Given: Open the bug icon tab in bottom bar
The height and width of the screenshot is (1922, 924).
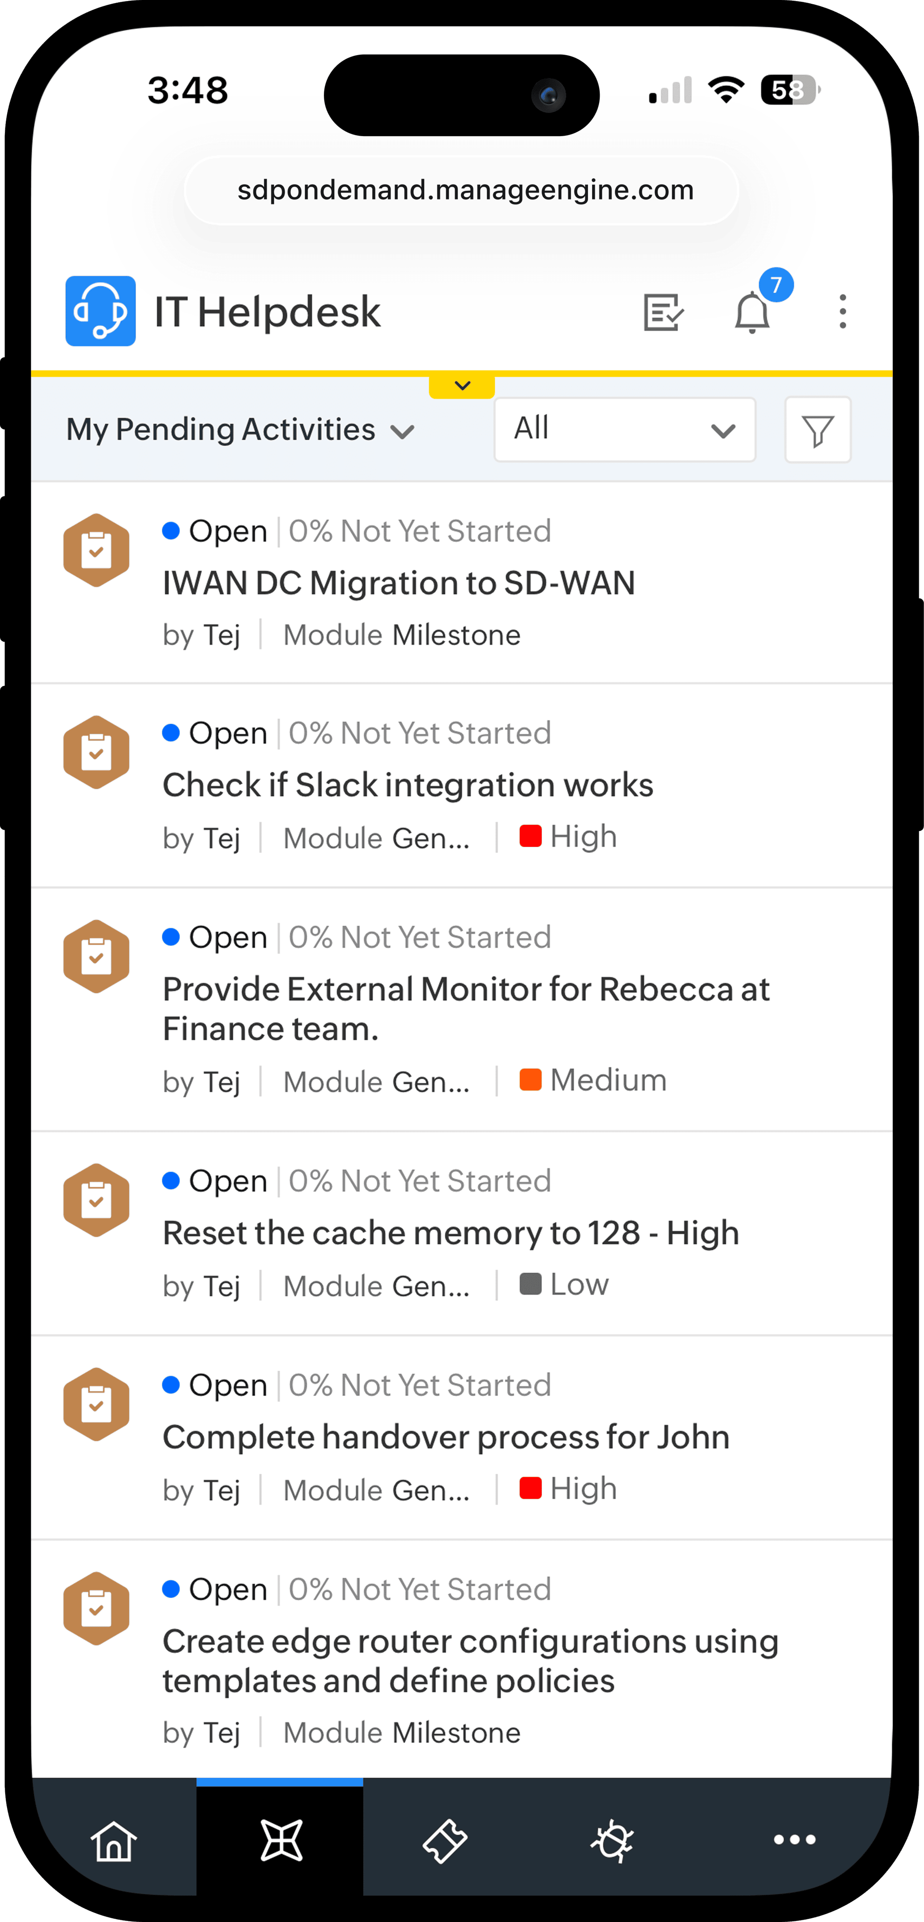Looking at the screenshot, I should (x=612, y=1841).
